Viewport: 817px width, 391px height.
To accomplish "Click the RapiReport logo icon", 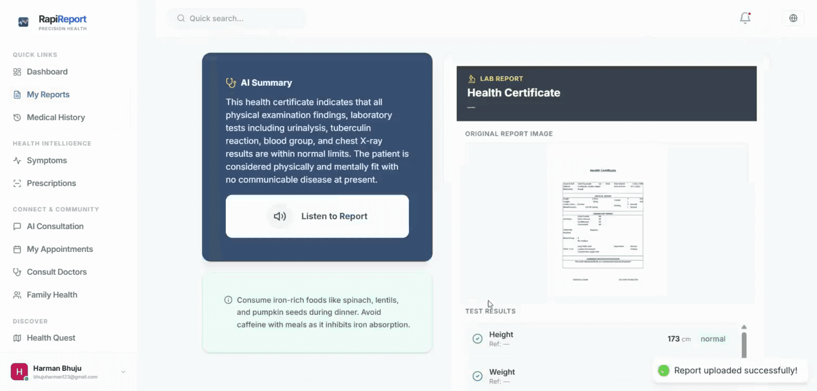I will coord(23,22).
